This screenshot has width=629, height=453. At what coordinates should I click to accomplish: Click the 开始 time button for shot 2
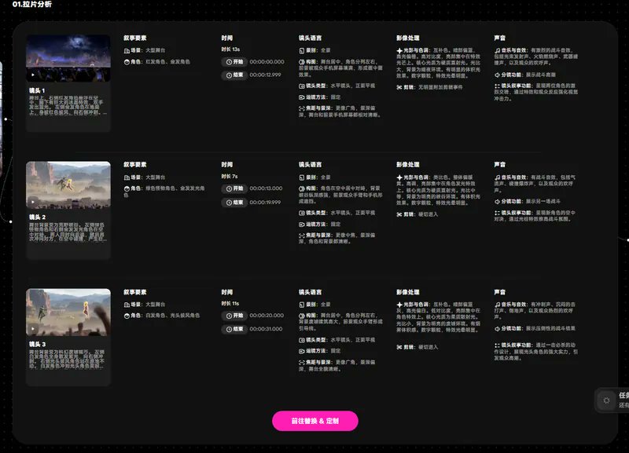pos(234,188)
